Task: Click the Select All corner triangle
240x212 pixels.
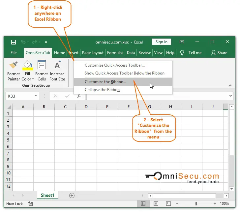Action: (9, 107)
